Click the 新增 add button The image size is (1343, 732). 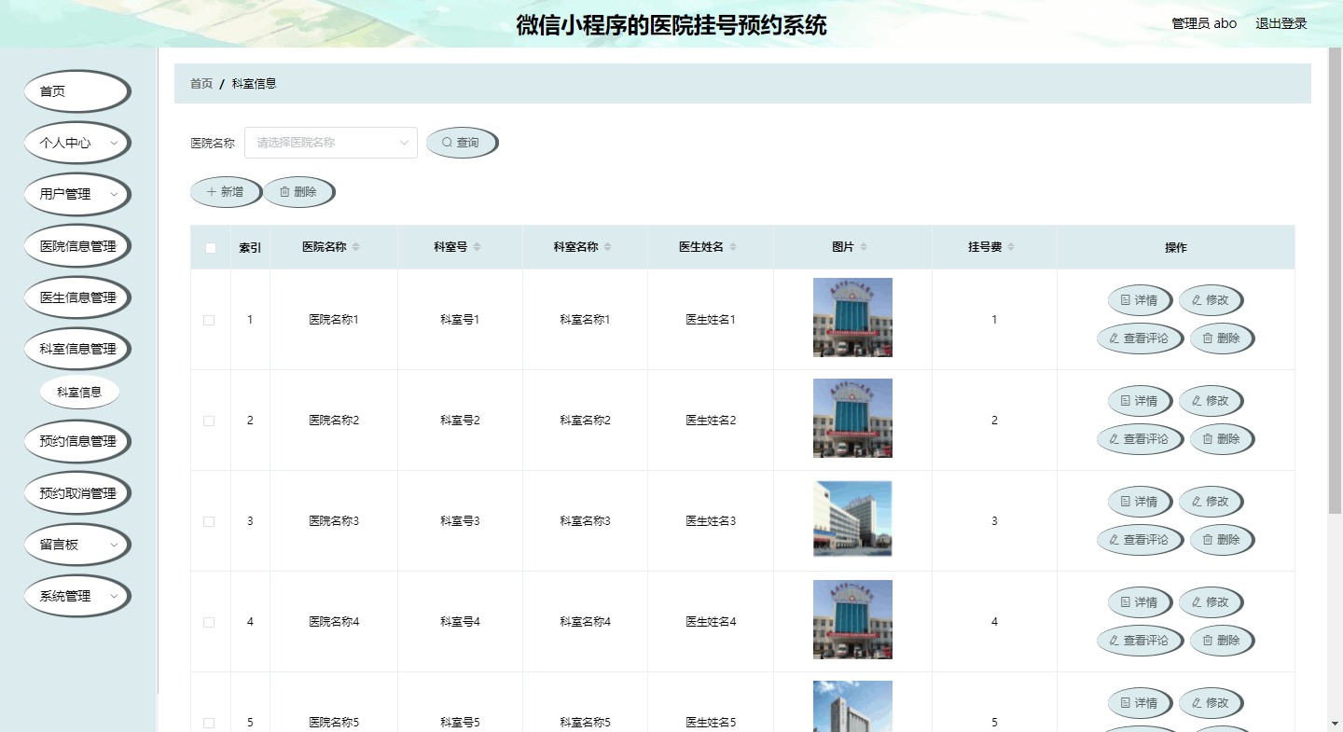(x=226, y=192)
